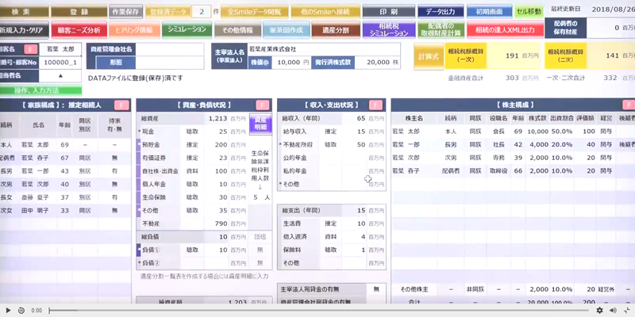Click the 登録 button
Image resolution: width=635 pixels, height=317 pixels.
(79, 12)
